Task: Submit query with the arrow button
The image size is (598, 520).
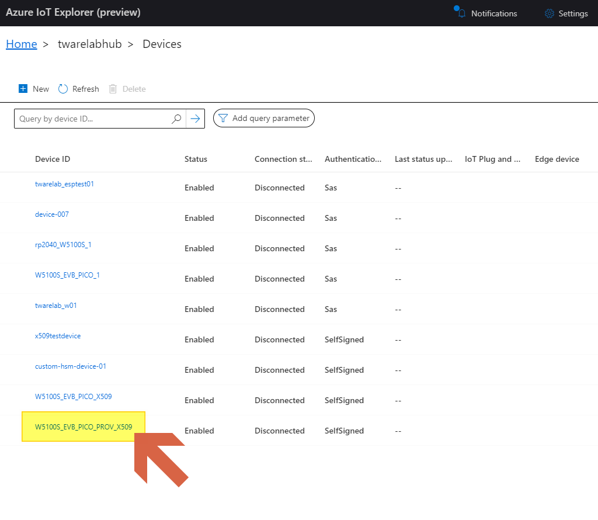Action: click(195, 119)
